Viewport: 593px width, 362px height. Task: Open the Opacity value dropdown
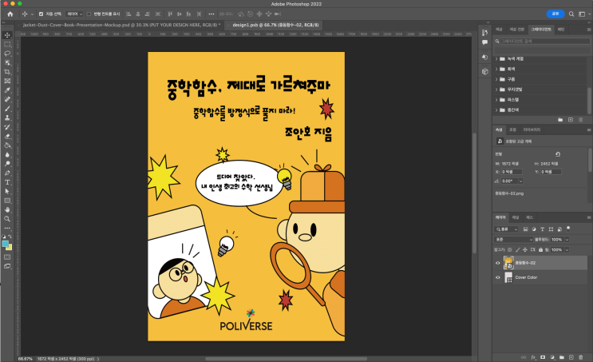[x=567, y=240]
